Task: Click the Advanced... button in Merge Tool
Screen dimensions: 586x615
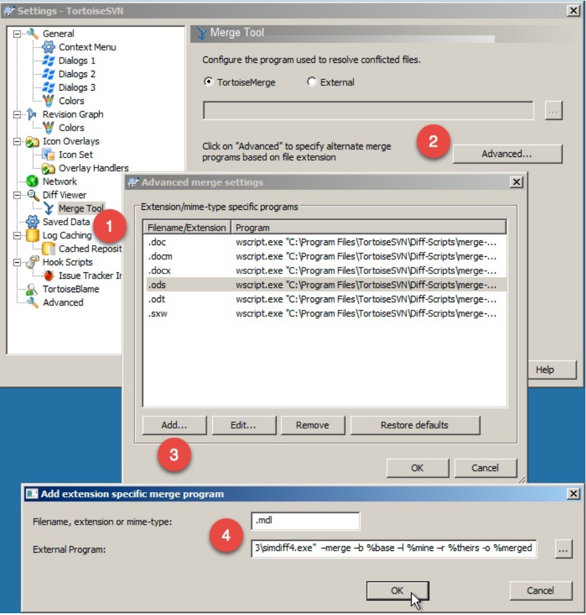Action: click(507, 154)
